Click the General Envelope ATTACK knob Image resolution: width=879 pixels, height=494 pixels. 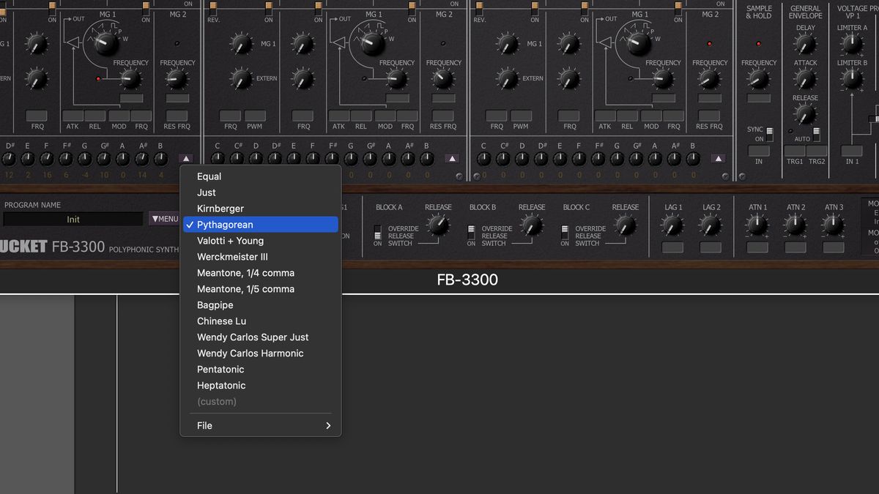pyautogui.click(x=805, y=79)
